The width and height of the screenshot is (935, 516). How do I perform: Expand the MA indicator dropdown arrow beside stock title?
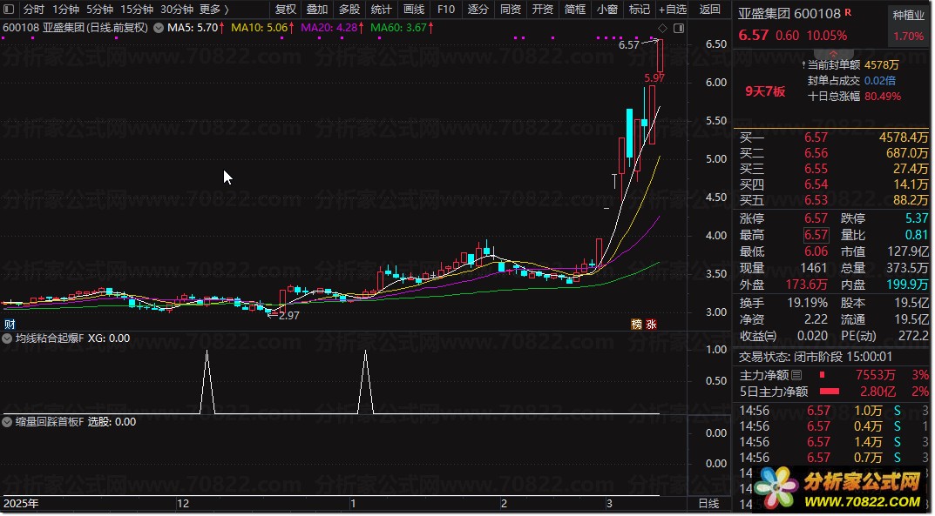coord(159,27)
